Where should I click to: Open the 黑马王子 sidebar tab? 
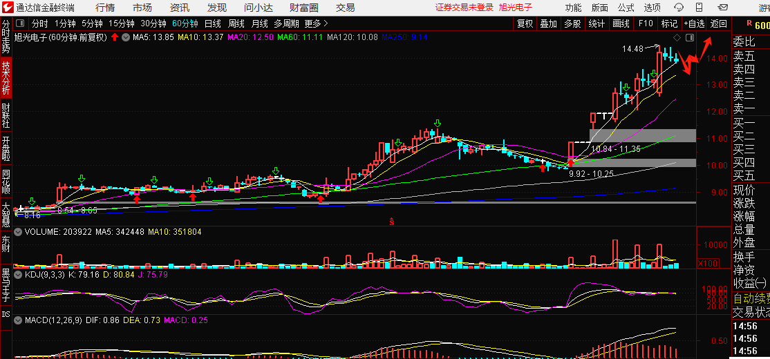(x=6, y=284)
